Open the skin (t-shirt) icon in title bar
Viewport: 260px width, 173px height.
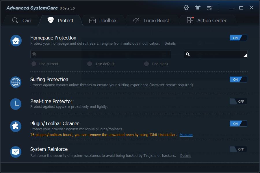(x=198, y=7)
